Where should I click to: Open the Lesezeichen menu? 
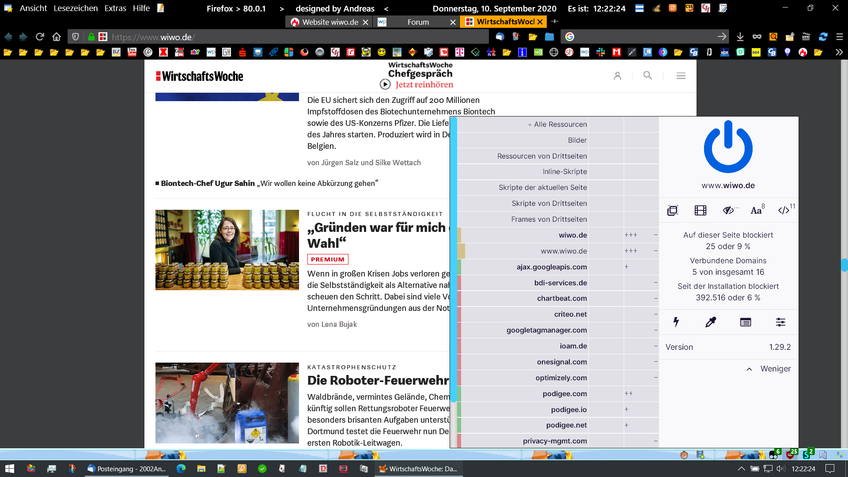76,8
